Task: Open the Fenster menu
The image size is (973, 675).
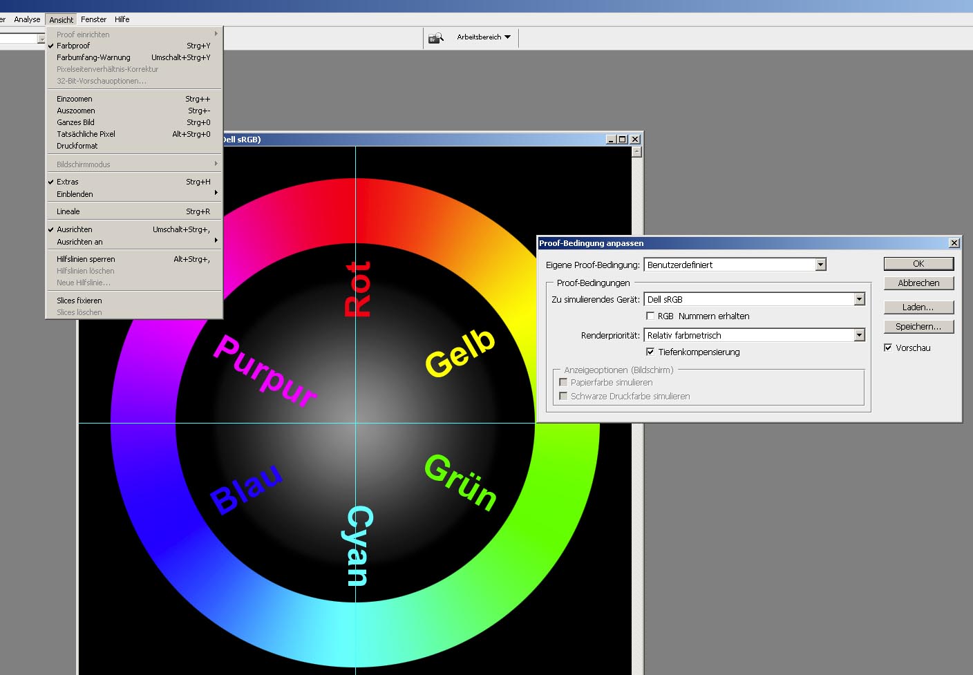Action: point(93,19)
